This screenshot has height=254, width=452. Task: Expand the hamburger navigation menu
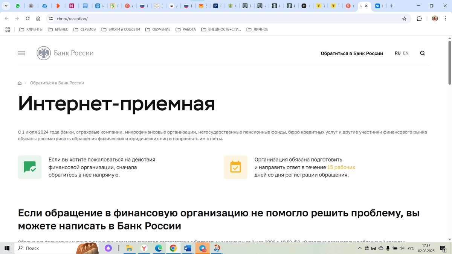pyautogui.click(x=21, y=53)
